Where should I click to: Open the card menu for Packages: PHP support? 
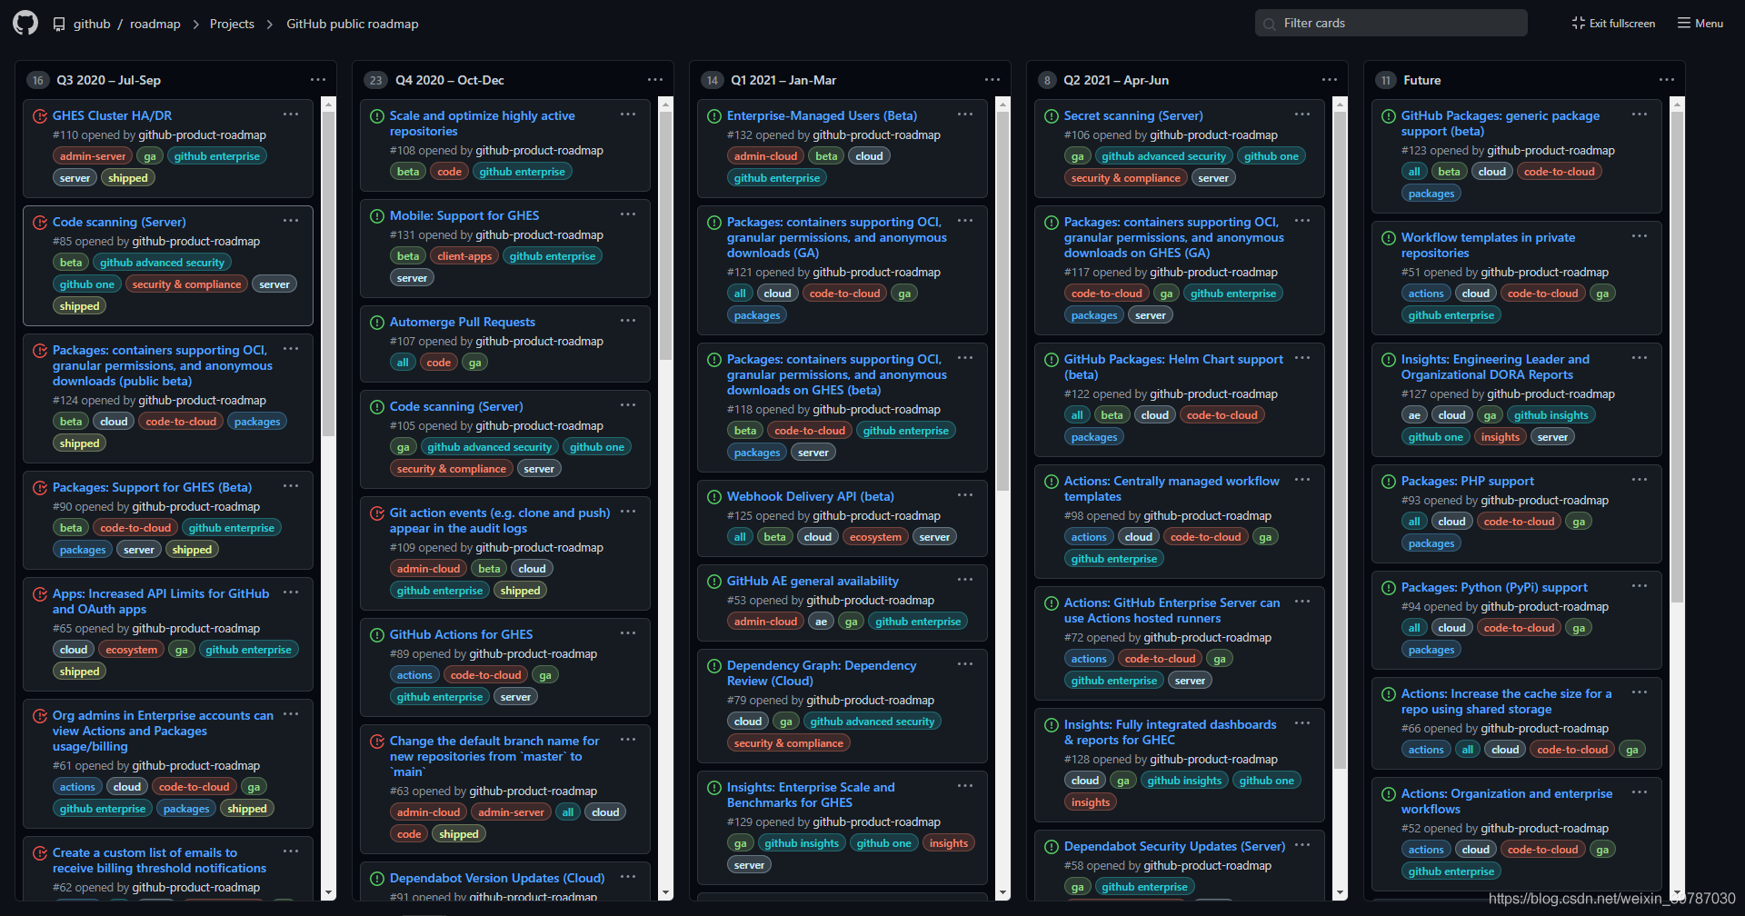[x=1640, y=480]
